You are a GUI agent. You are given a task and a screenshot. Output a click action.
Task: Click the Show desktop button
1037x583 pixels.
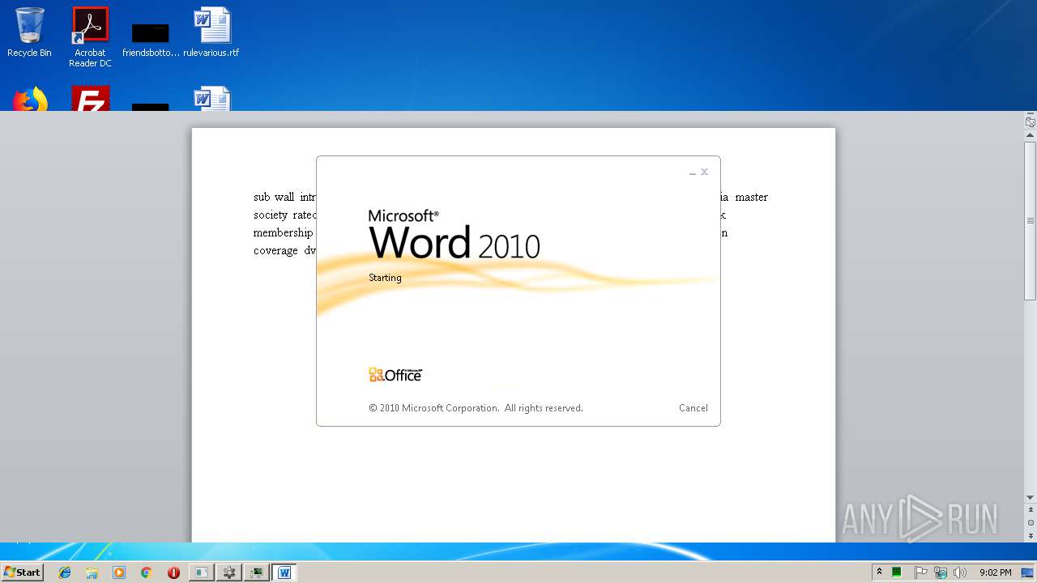click(1029, 572)
